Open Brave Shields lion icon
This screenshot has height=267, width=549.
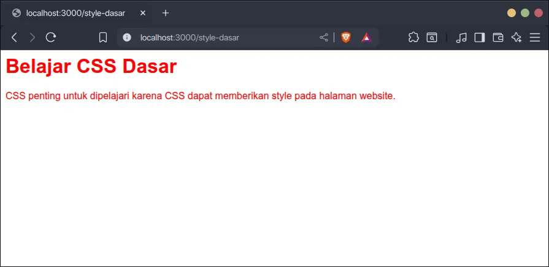pyautogui.click(x=346, y=37)
